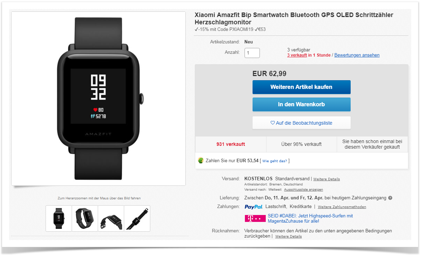
Task: Select the first front-view watch thumbnail
Action: click(x=59, y=218)
